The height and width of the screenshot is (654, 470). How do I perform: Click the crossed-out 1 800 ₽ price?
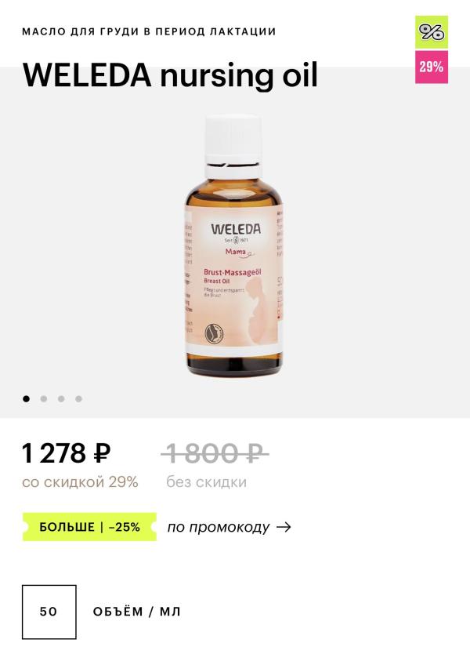215,453
